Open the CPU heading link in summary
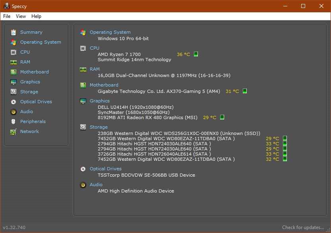331x233 pixels. [95, 48]
